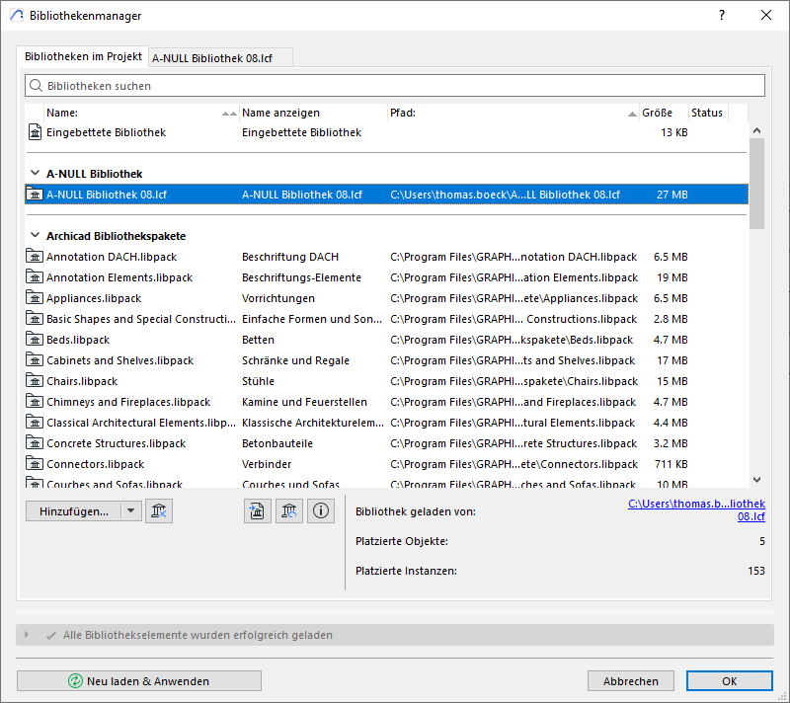Click the green reload icon on Neu laden

pyautogui.click(x=75, y=681)
